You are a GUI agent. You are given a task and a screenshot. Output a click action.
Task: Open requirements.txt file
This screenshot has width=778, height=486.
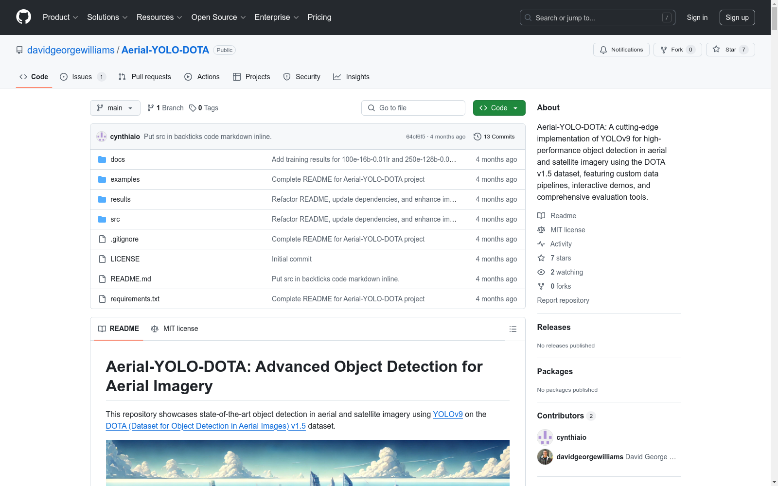click(135, 299)
